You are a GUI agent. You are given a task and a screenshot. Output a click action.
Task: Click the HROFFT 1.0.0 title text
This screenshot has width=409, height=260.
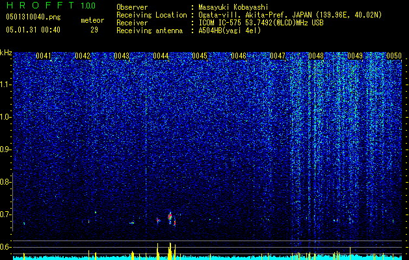pyautogui.click(x=51, y=5)
